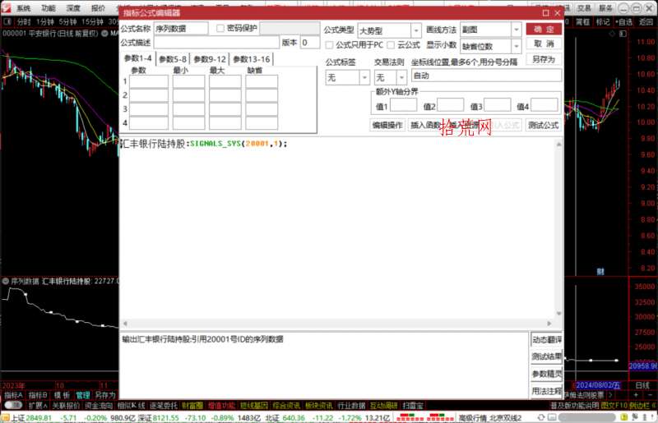Image resolution: width=658 pixels, height=423 pixels.
Task: Click the horizontal scrollbar of formula editor
Action: pyautogui.click(x=336, y=324)
